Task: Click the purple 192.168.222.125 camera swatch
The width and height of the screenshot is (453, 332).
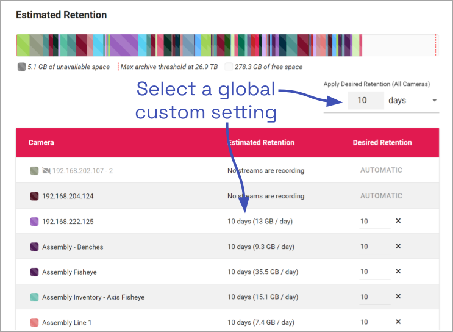Action: (x=35, y=222)
